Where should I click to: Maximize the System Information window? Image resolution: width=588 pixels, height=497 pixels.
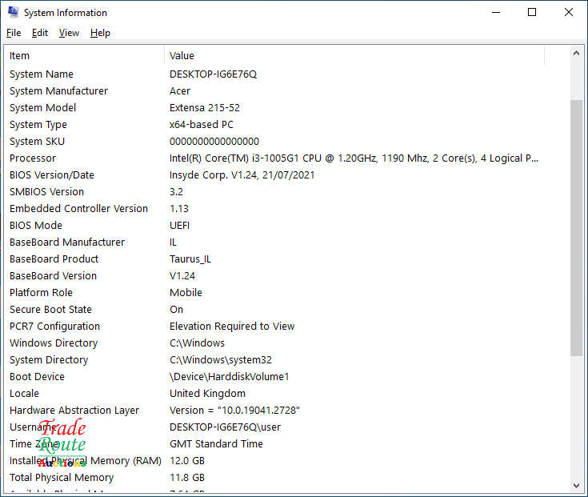click(x=532, y=12)
